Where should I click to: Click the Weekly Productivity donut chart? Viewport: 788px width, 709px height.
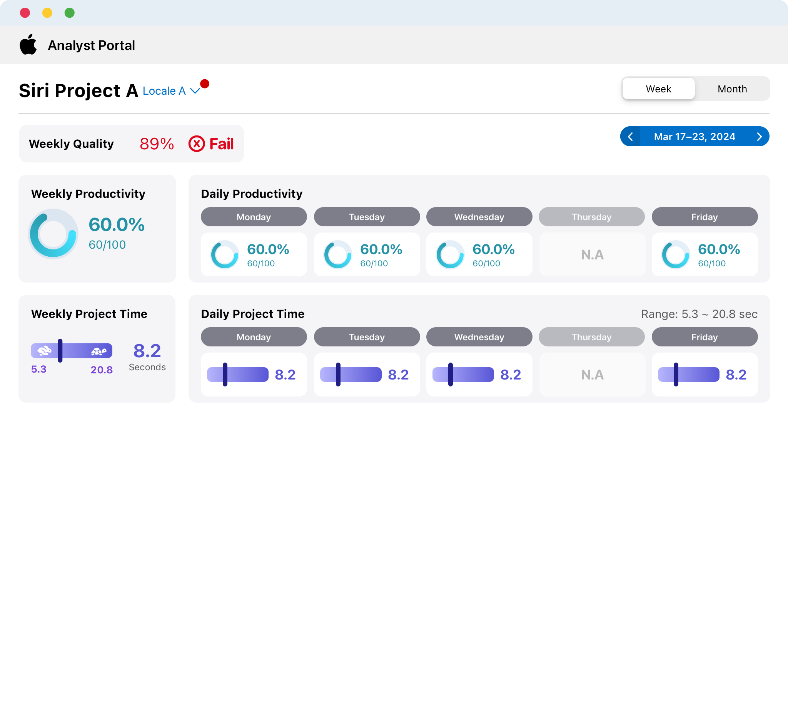coord(53,234)
